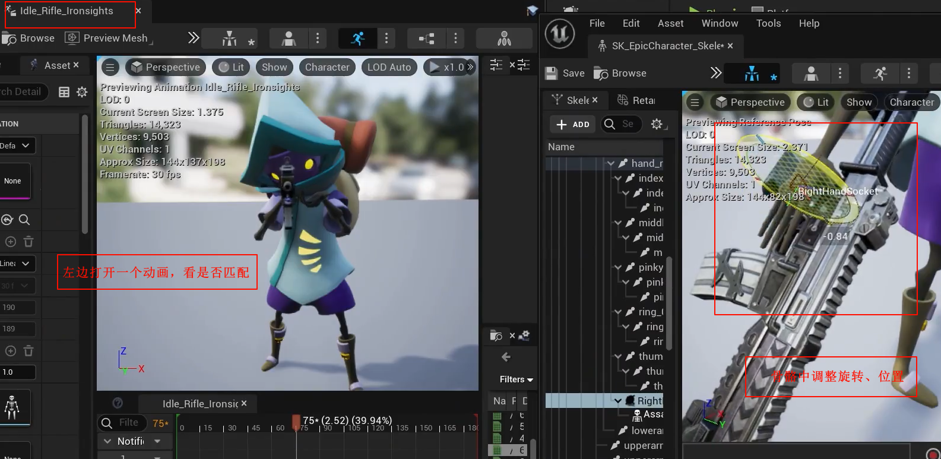Collapse the hand_r bone in skeleton tree
Viewport: 941px width, 459px height.
[611, 163]
